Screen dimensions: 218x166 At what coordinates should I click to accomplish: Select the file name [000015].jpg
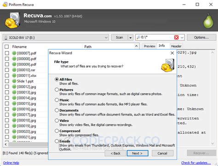(x=27, y=103)
